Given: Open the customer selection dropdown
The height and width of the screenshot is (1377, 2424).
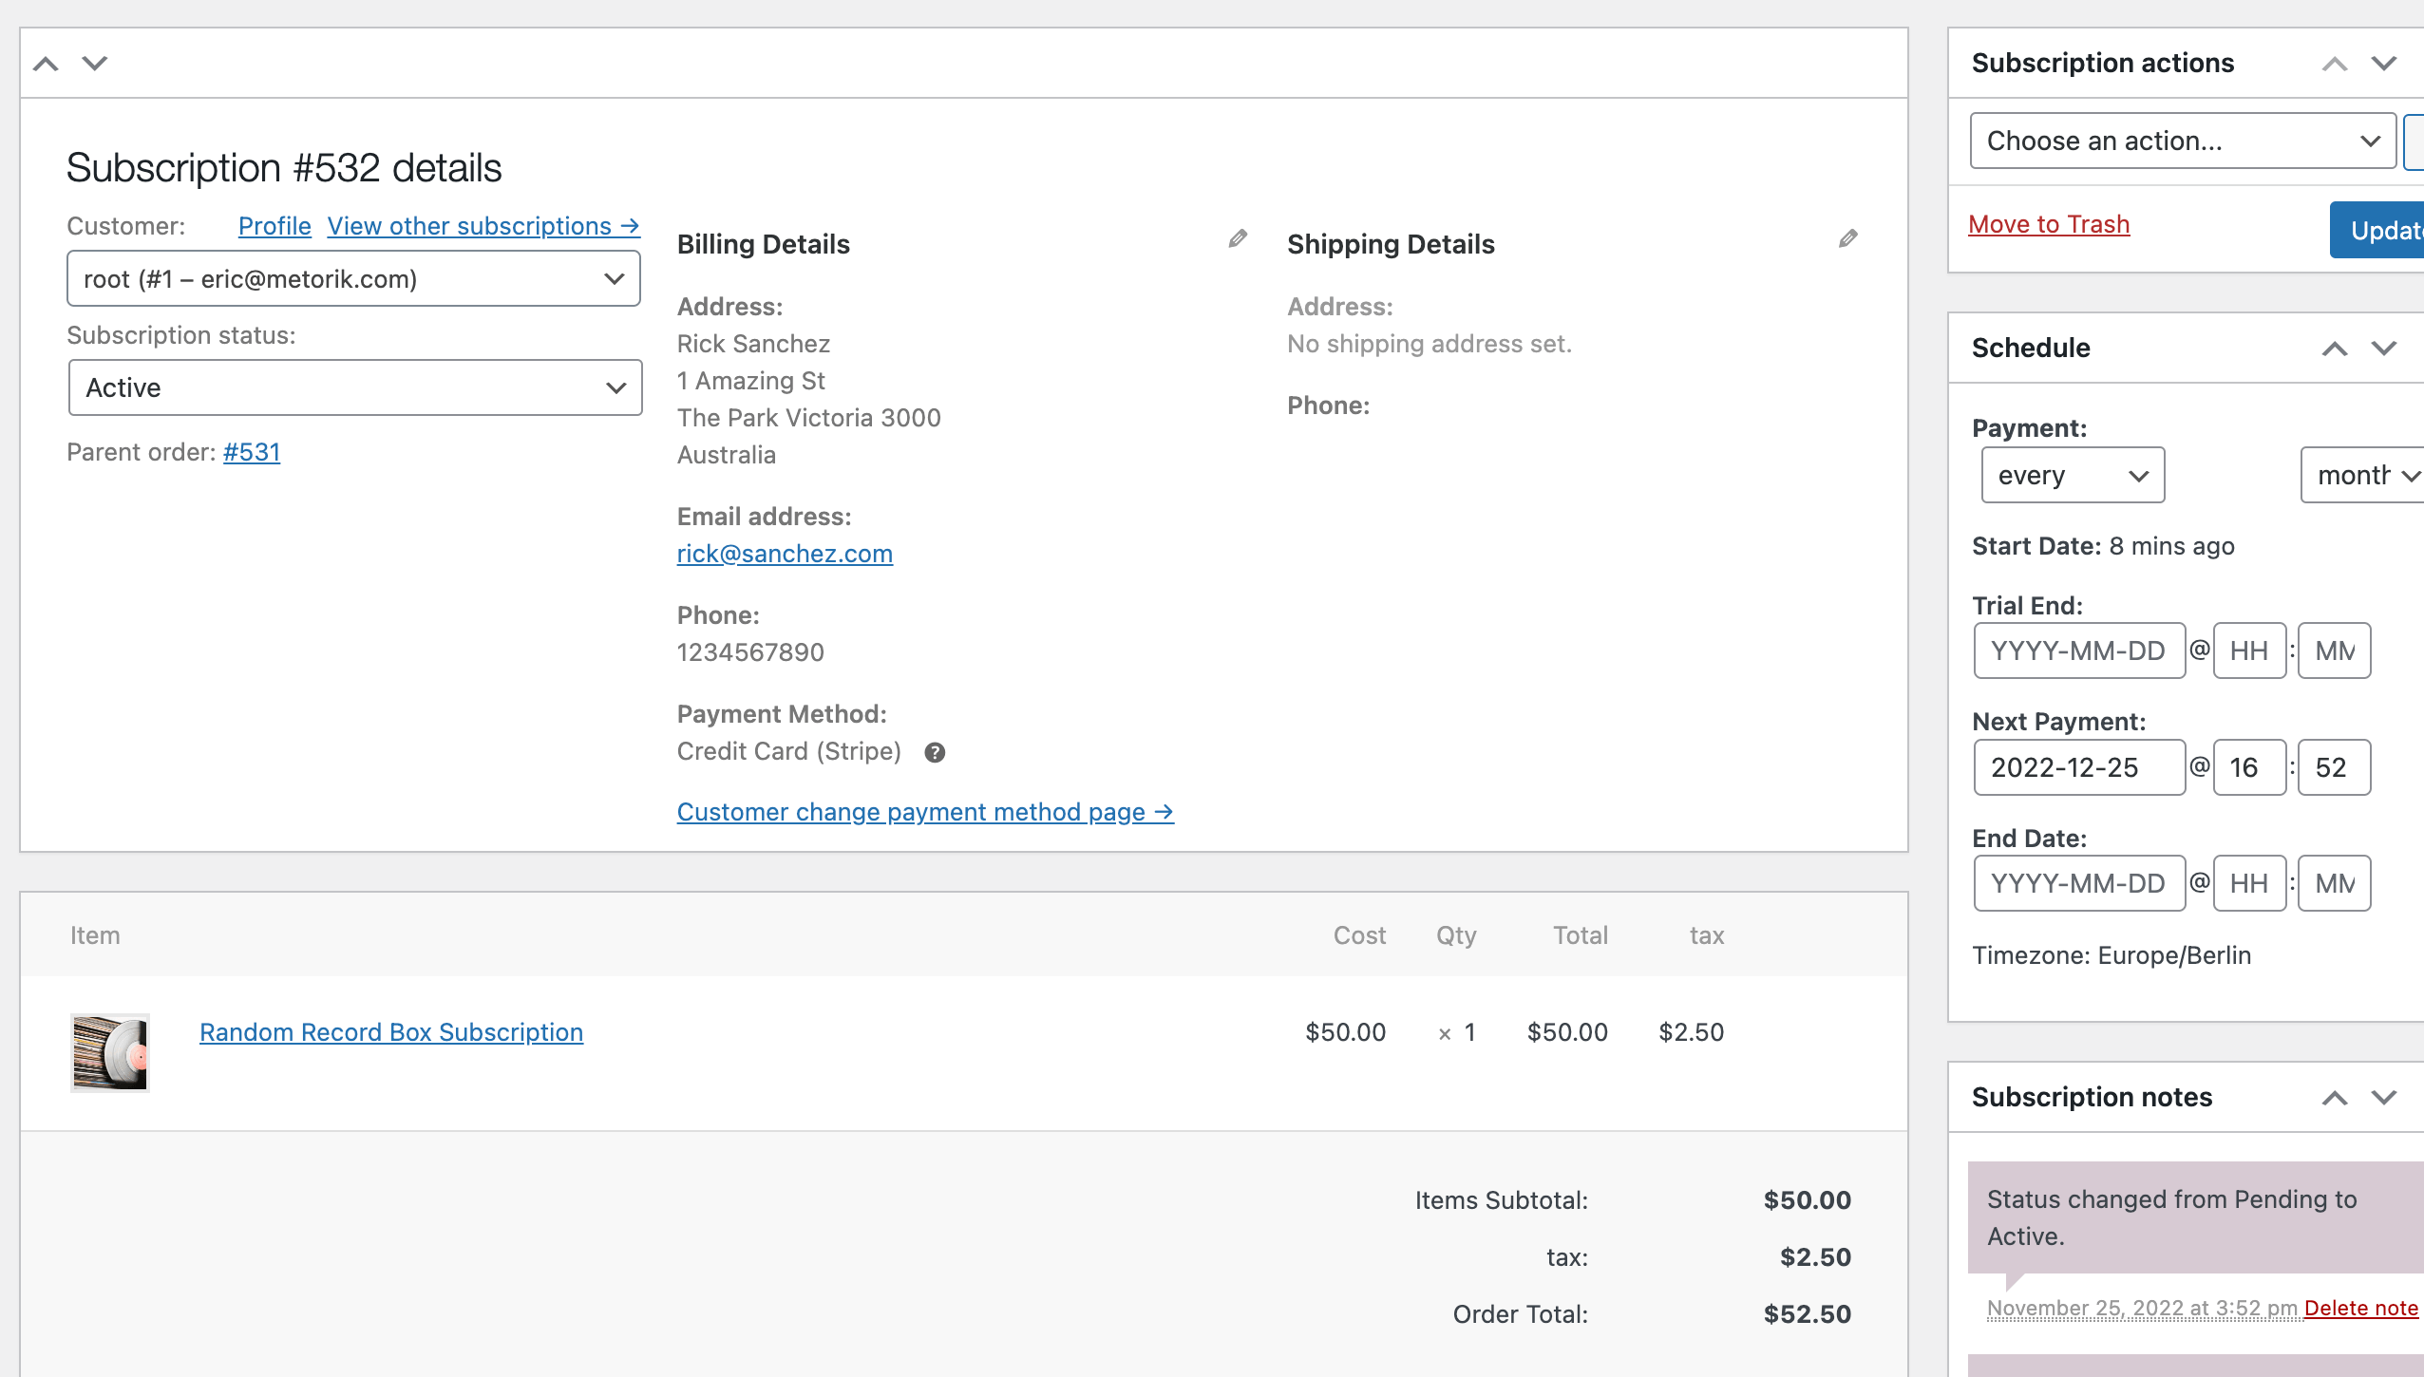Looking at the screenshot, I should (x=353, y=279).
